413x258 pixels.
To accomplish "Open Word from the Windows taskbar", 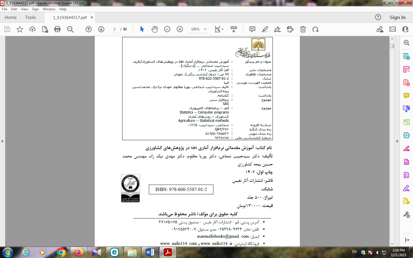I will (x=150, y=252).
